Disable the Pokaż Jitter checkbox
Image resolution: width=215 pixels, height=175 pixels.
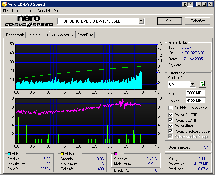tap(170, 126)
